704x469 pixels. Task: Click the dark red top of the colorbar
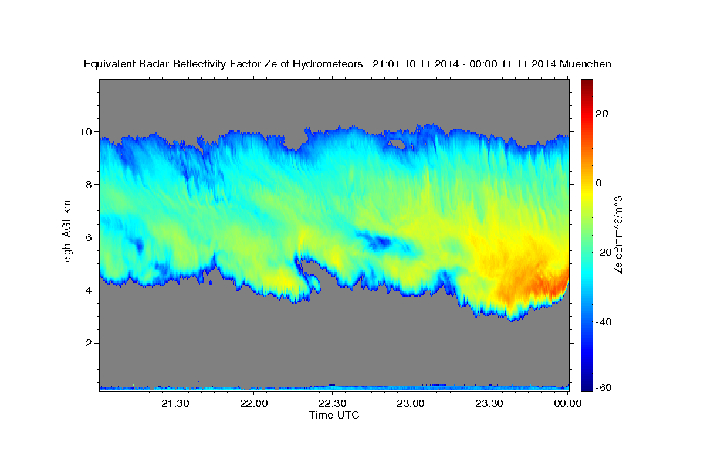click(x=587, y=83)
